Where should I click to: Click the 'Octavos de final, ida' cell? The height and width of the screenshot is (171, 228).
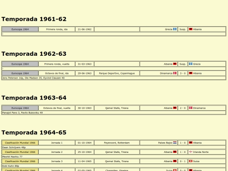(57, 73)
